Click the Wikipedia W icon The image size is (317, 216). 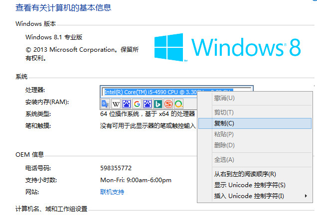point(116,104)
